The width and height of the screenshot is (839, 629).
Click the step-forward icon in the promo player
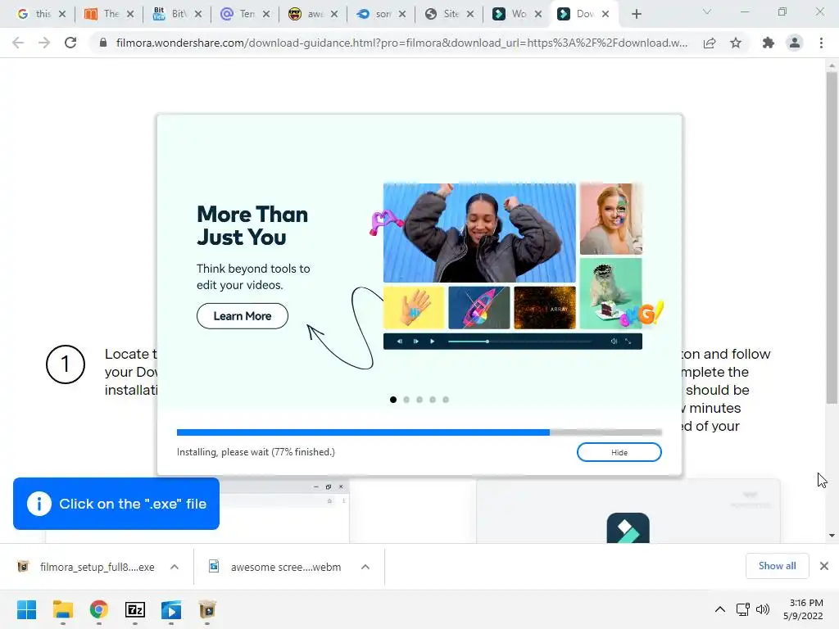point(415,342)
